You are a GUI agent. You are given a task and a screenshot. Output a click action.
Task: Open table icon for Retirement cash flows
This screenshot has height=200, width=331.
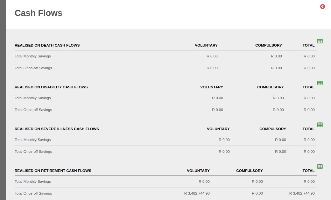tap(320, 167)
